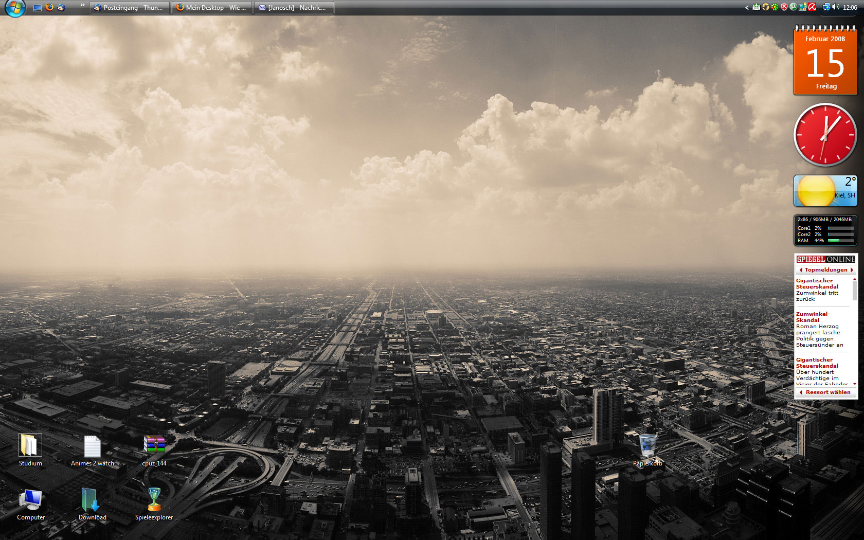The image size is (864, 540).
Task: Open the Studium folder on desktop
Action: (x=30, y=446)
